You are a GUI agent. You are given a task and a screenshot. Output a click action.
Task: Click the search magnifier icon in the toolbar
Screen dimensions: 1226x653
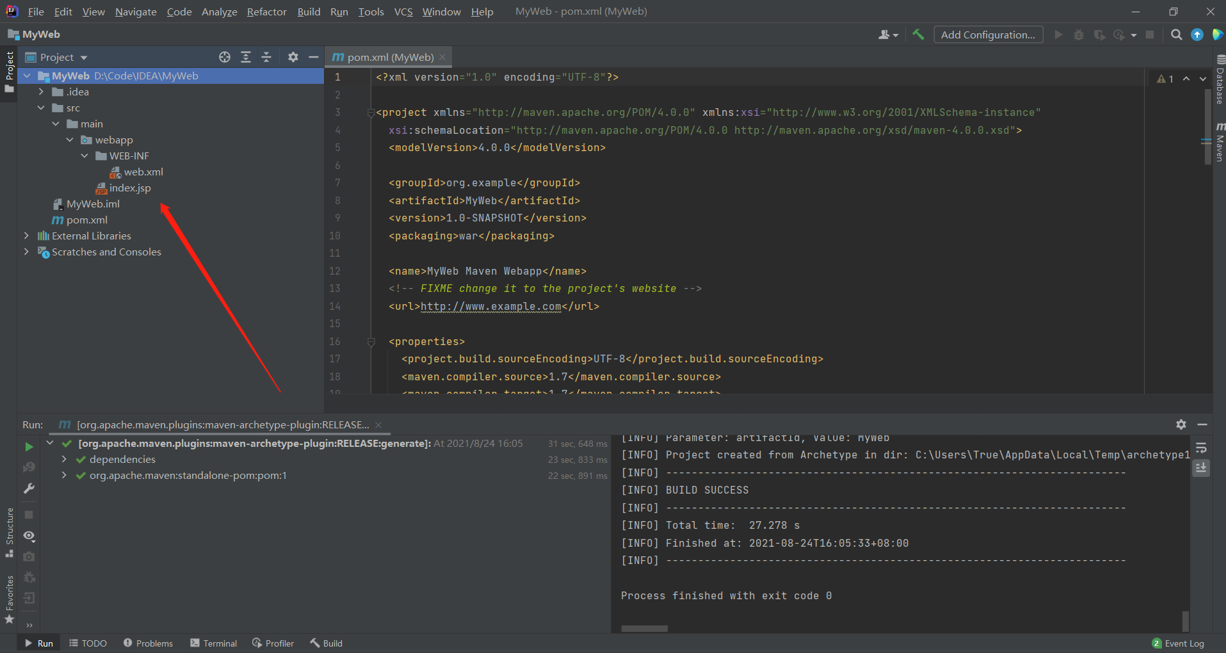click(1177, 35)
